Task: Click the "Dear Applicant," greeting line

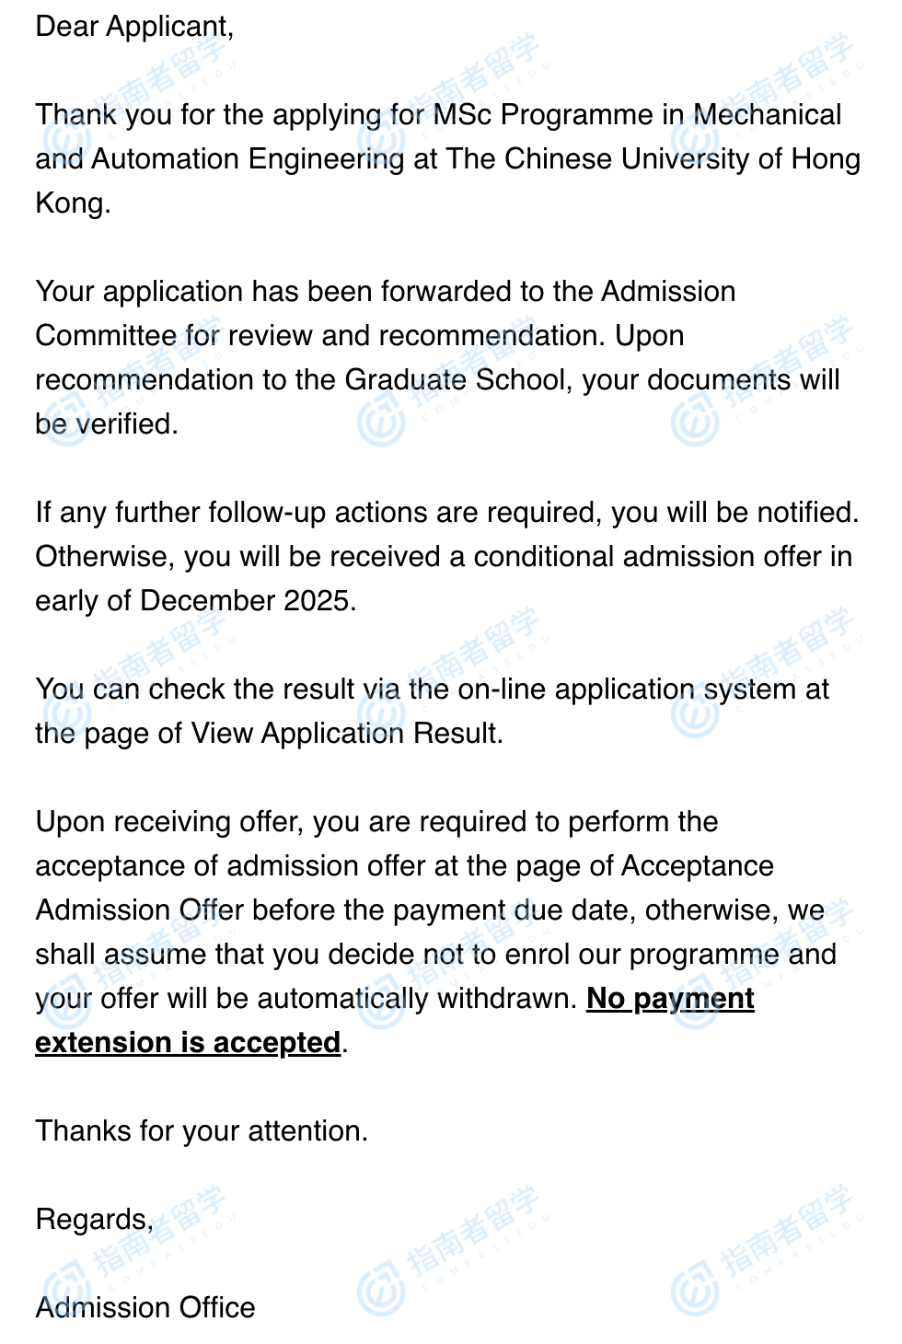Action: (x=134, y=27)
